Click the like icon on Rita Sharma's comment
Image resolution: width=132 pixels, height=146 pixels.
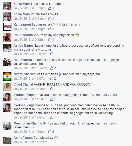pyautogui.click(x=52, y=68)
